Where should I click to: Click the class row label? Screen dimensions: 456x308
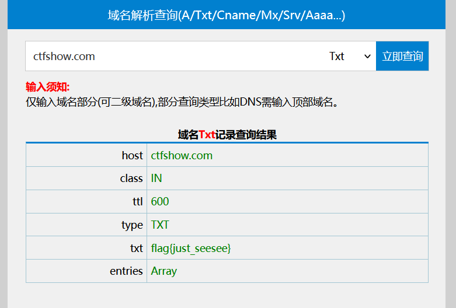(x=131, y=178)
